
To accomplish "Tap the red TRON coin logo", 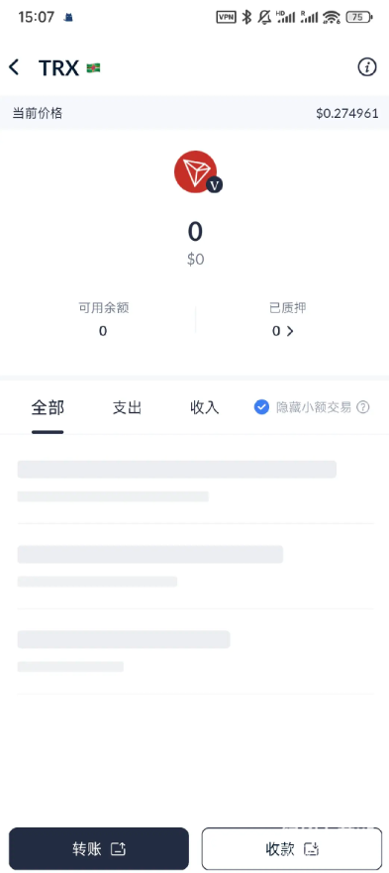I will tap(195, 171).
